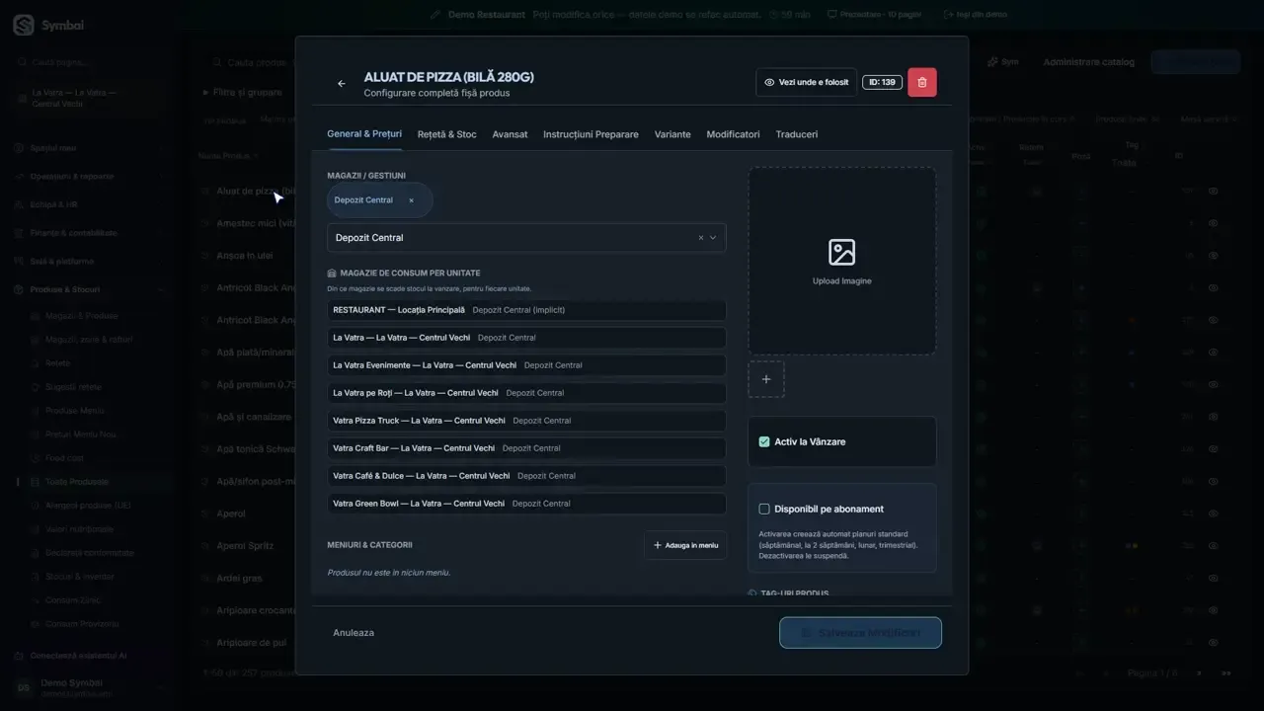Screen dimensions: 1264x711
Task: Go to the Variante tab
Action: [x=672, y=134]
